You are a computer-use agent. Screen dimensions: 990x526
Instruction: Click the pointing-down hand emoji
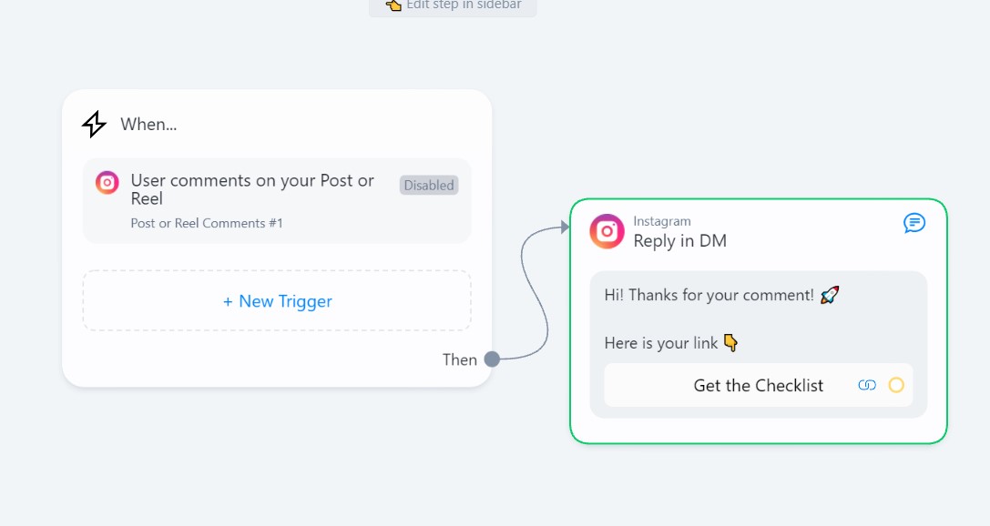click(730, 343)
